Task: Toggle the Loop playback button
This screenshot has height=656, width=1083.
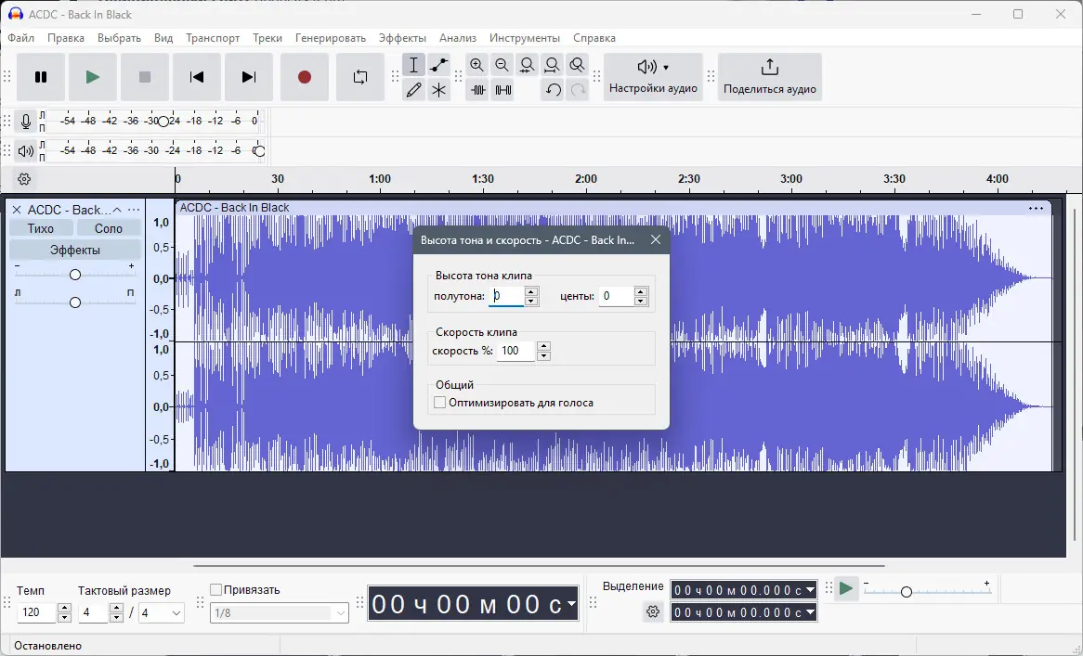Action: pos(360,77)
